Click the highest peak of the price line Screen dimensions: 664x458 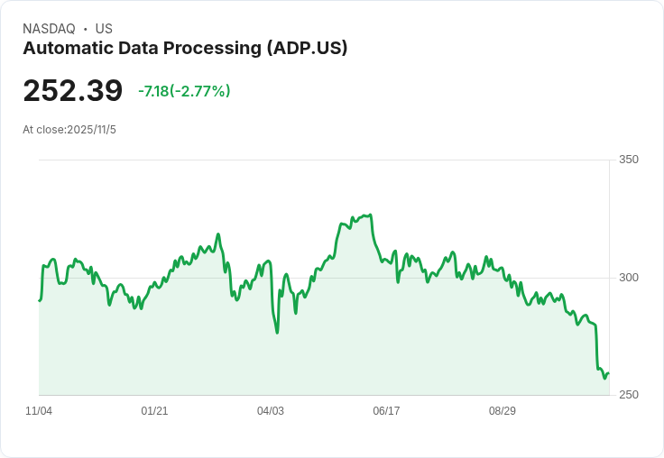pos(370,215)
